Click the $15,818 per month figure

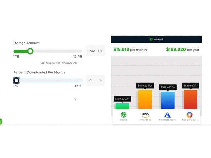point(130,50)
